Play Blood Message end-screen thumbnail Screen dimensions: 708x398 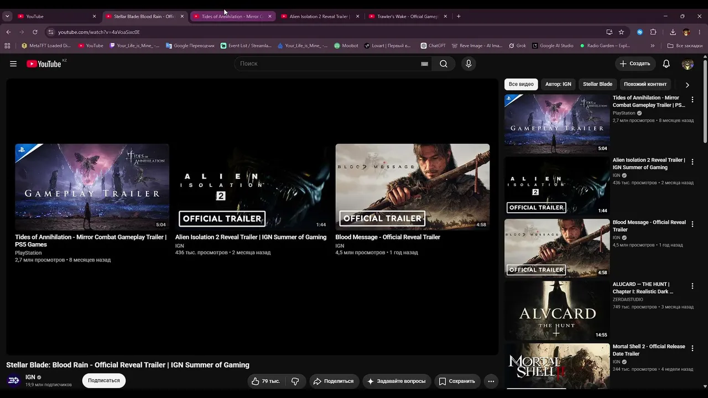coord(413,187)
